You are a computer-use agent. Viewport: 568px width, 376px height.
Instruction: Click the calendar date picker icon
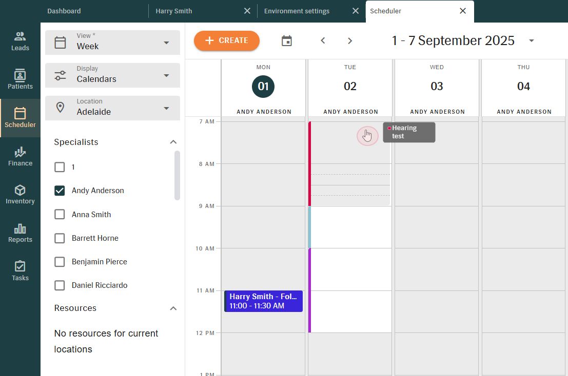click(x=287, y=41)
